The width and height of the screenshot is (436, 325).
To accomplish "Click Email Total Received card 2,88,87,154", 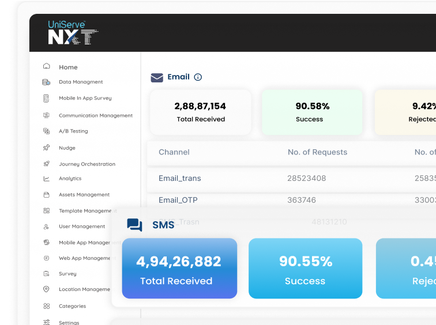I will 201,112.
